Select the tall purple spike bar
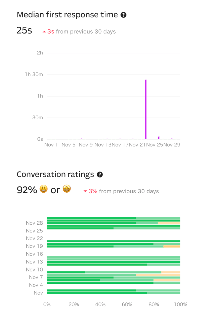This screenshot has width=205, height=321. click(x=146, y=109)
